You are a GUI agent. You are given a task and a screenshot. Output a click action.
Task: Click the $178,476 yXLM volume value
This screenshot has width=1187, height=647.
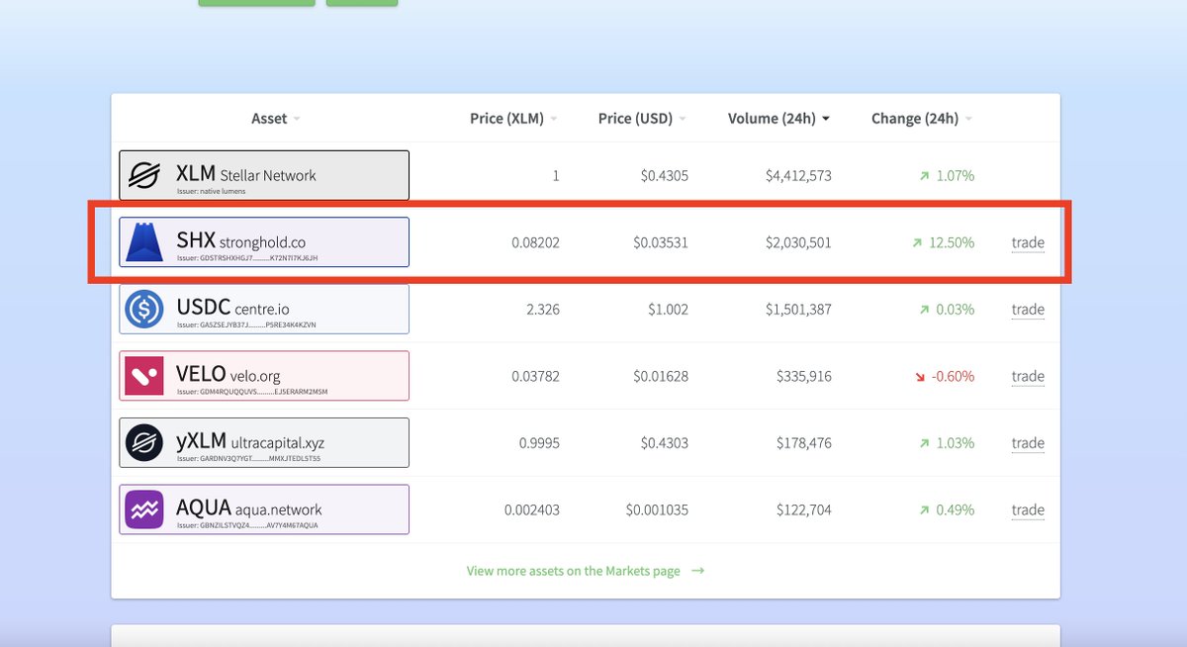(x=805, y=443)
